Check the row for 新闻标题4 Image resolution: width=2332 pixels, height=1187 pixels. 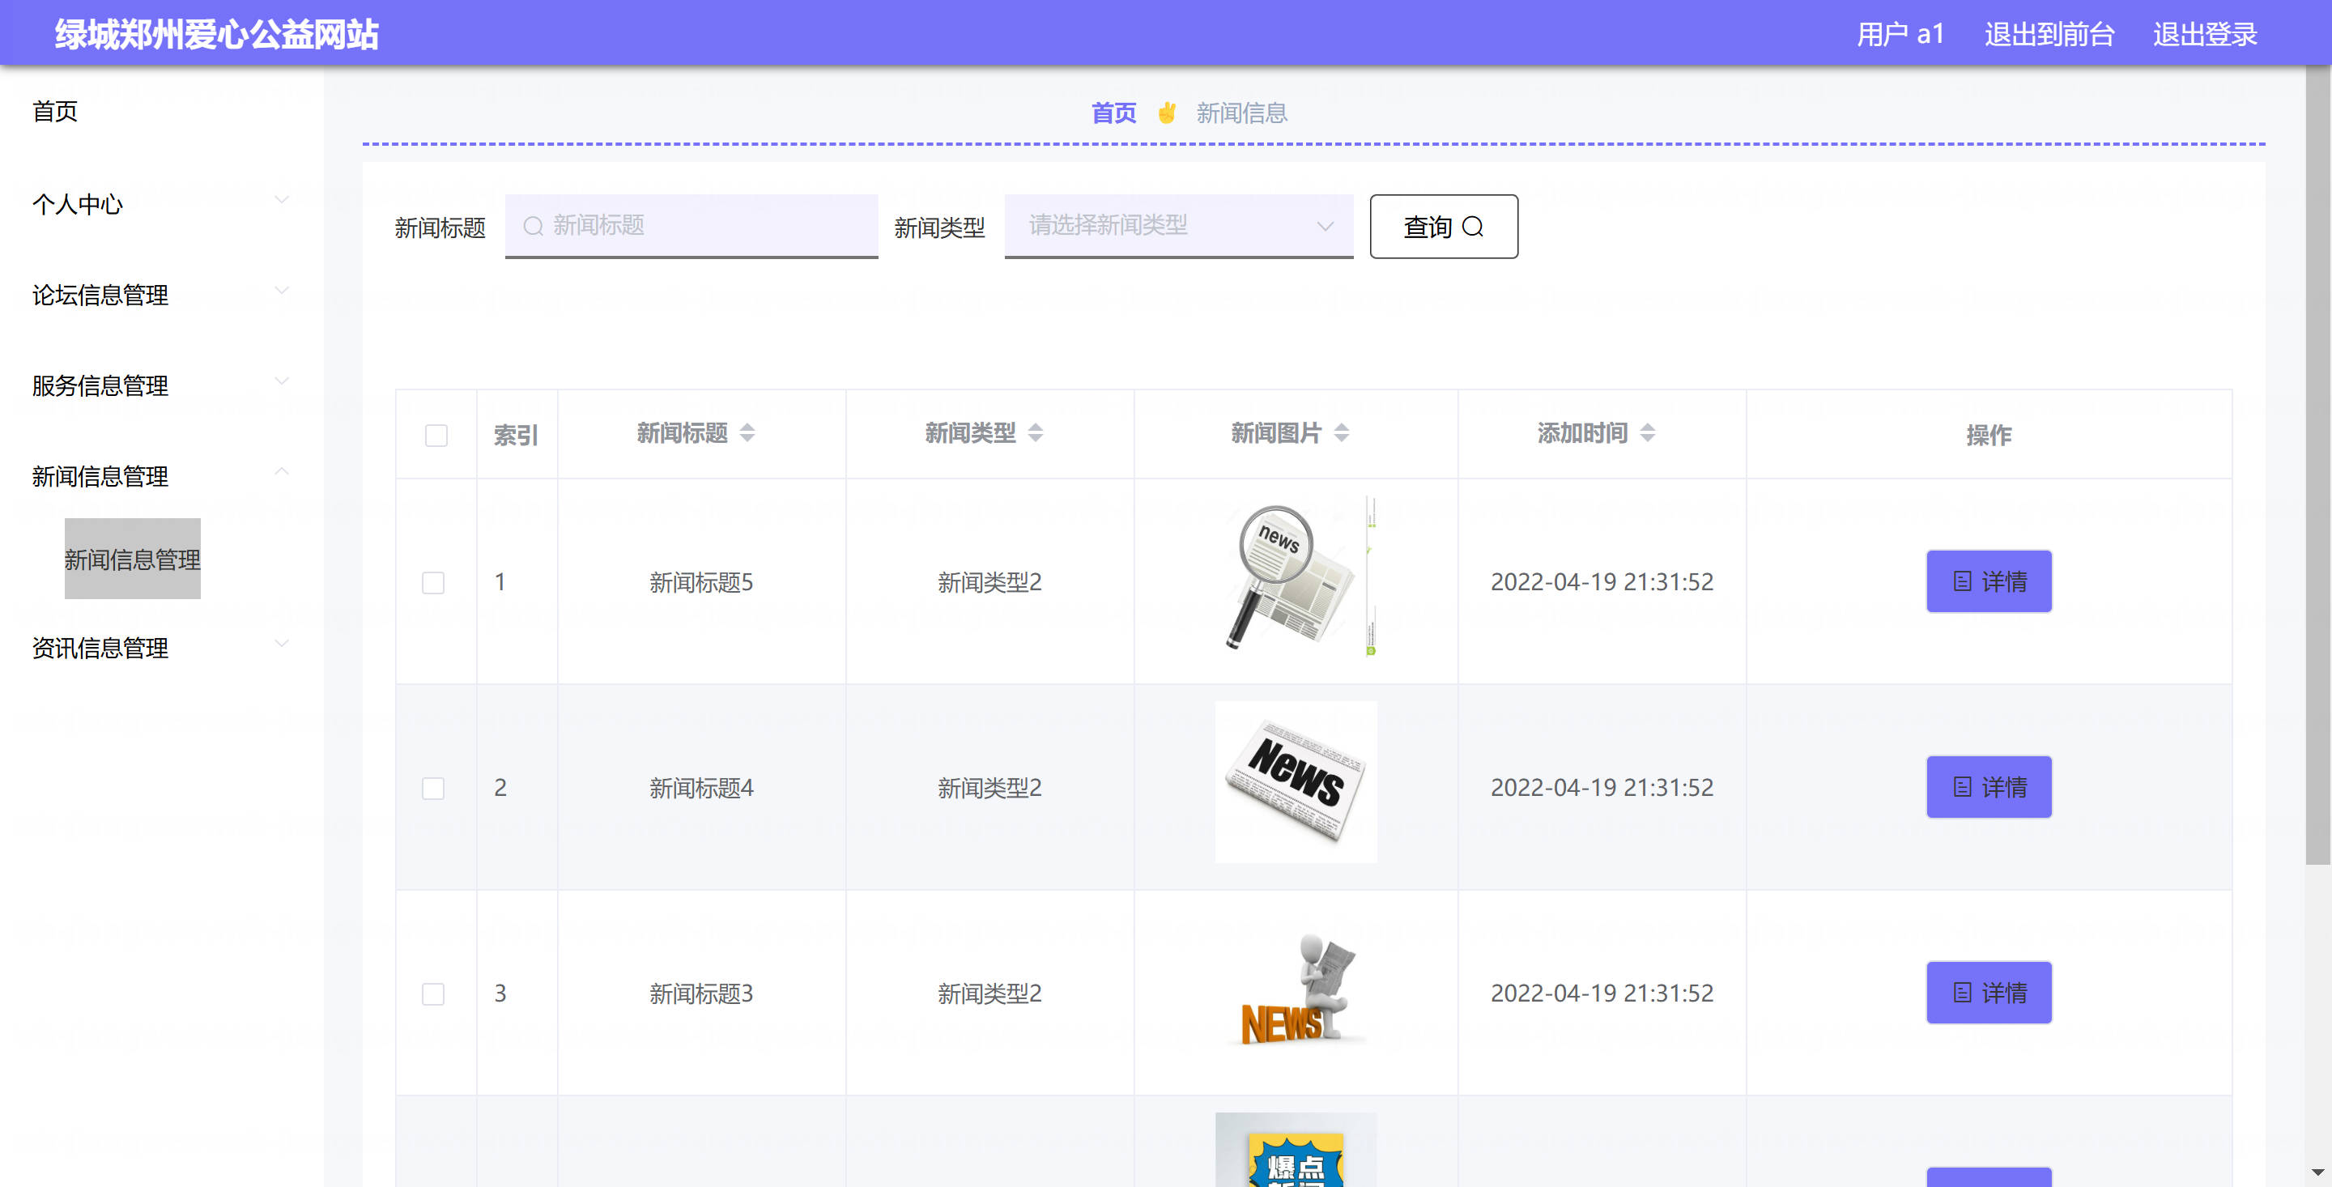click(434, 788)
